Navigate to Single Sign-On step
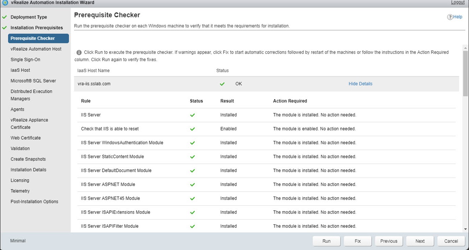This screenshot has width=469, height=250. click(x=25, y=60)
